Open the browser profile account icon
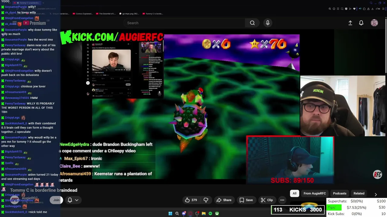This screenshot has width=387, height=217. 368,9
